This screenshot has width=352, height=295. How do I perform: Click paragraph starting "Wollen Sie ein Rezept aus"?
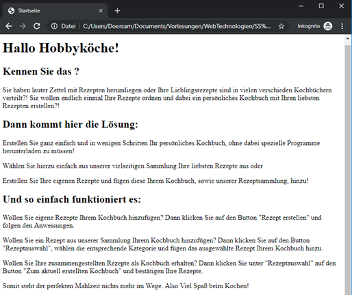163,244
